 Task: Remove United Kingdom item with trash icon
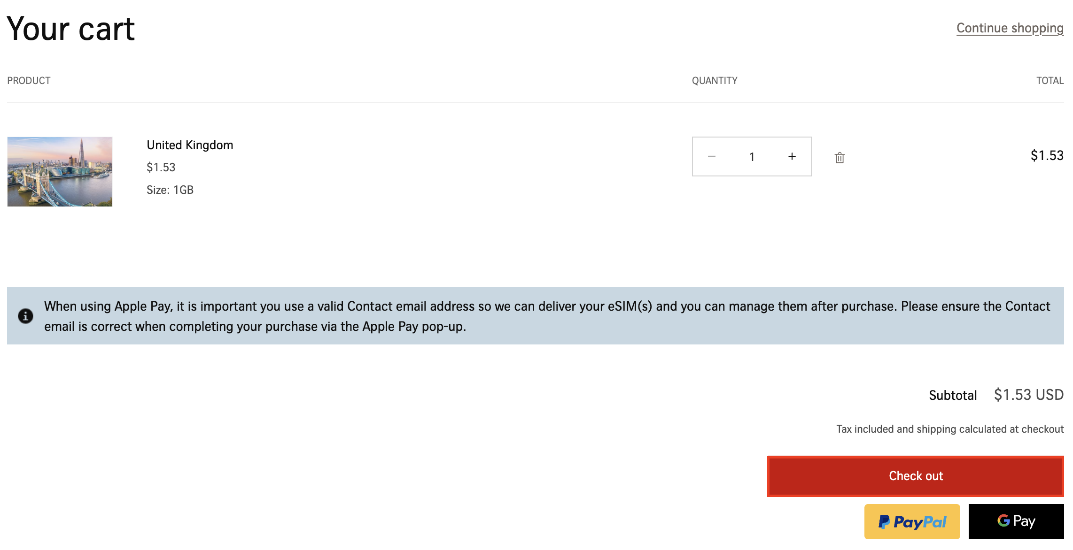point(840,158)
